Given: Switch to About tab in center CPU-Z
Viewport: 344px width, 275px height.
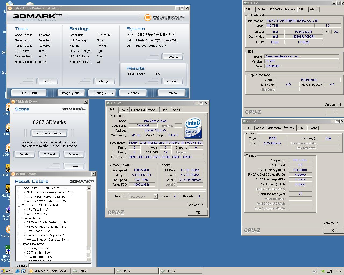Looking at the screenshot, I should pos(177,110).
